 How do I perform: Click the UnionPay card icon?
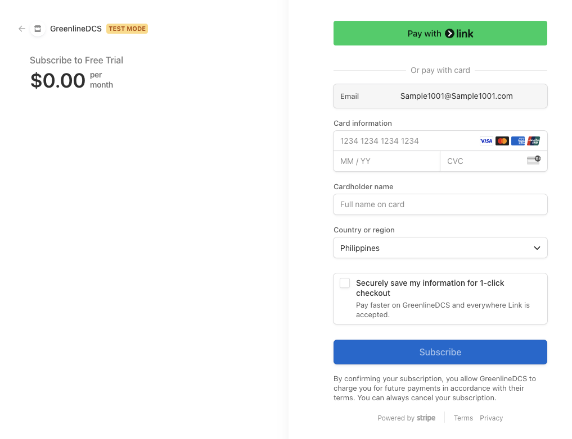pos(533,141)
